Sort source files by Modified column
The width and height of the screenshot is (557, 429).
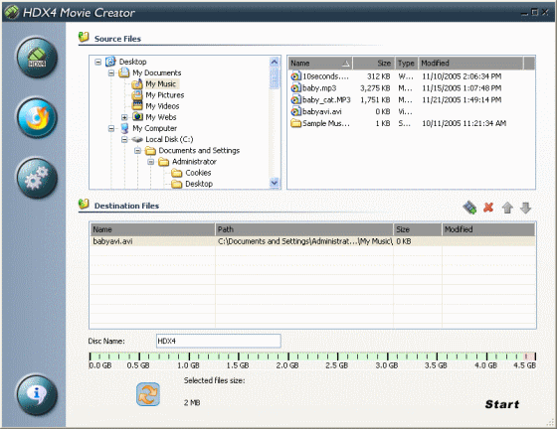tap(470, 64)
